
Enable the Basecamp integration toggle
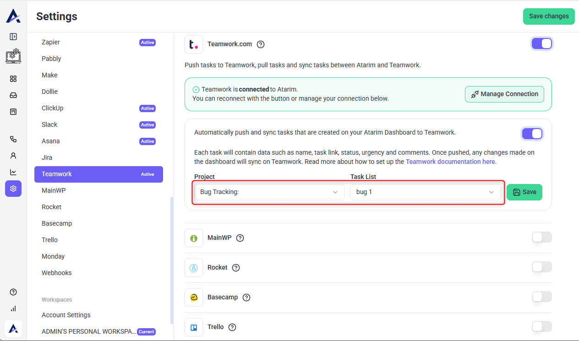[542, 297]
